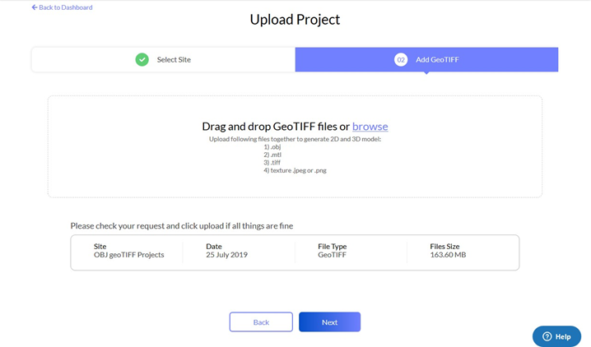The width and height of the screenshot is (591, 347).
Task: Click the Back button
Action: coord(261,322)
